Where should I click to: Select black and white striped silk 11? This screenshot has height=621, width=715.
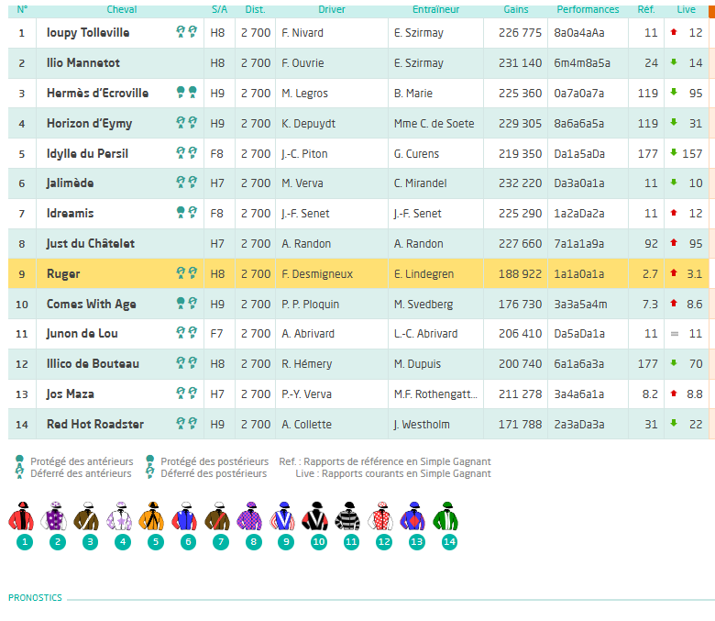pos(347,516)
